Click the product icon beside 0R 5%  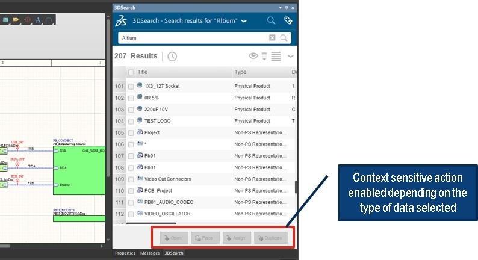tap(140, 97)
